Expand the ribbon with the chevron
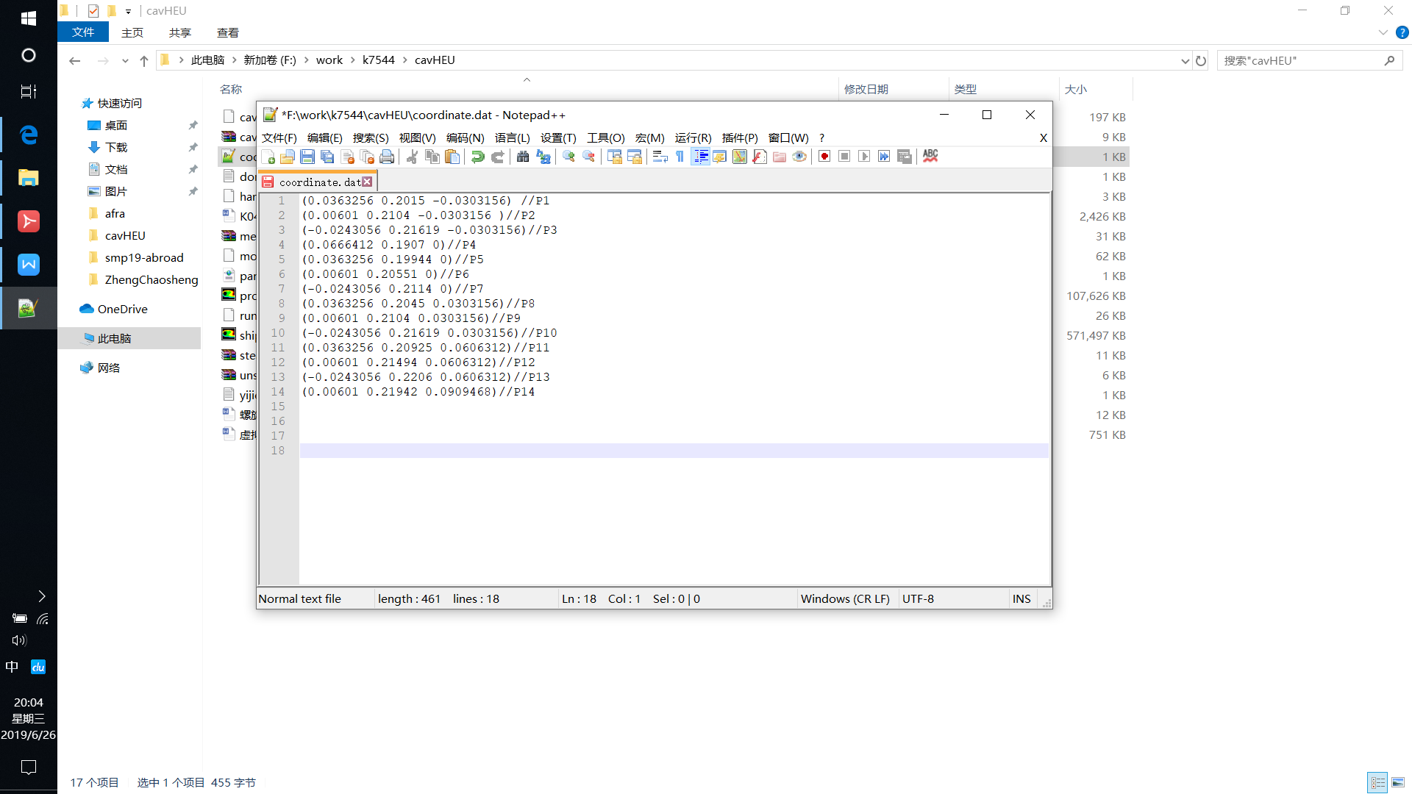This screenshot has height=794, width=1412. (x=1383, y=32)
